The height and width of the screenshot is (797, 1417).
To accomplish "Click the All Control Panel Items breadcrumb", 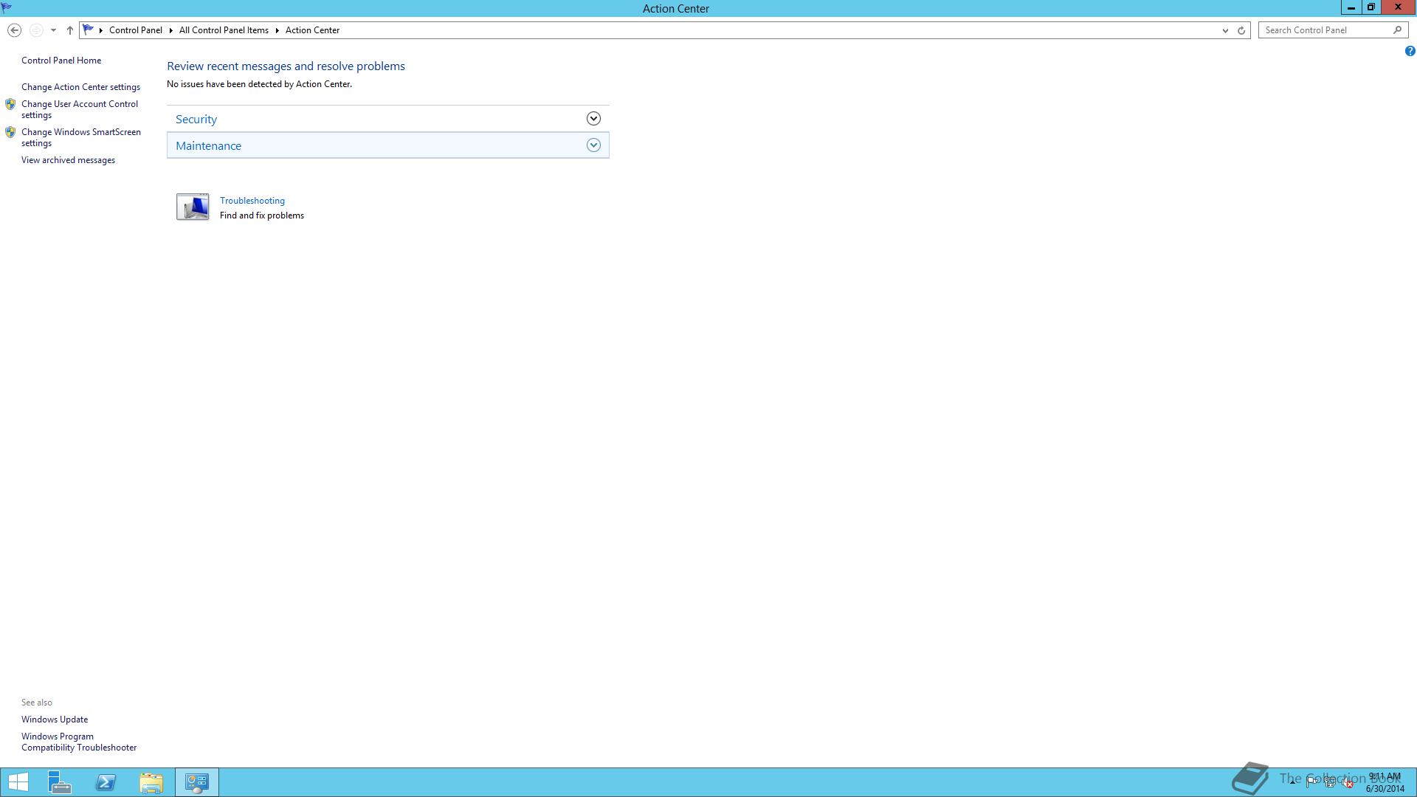I will pyautogui.click(x=224, y=30).
